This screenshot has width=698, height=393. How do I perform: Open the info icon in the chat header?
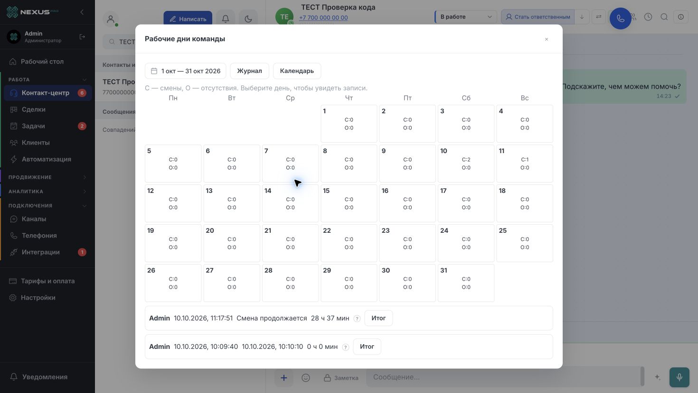[681, 17]
